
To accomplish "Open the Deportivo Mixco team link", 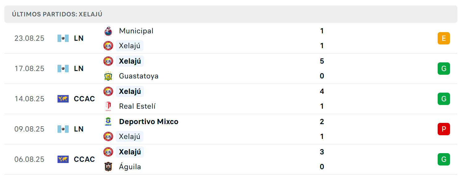I will (149, 122).
